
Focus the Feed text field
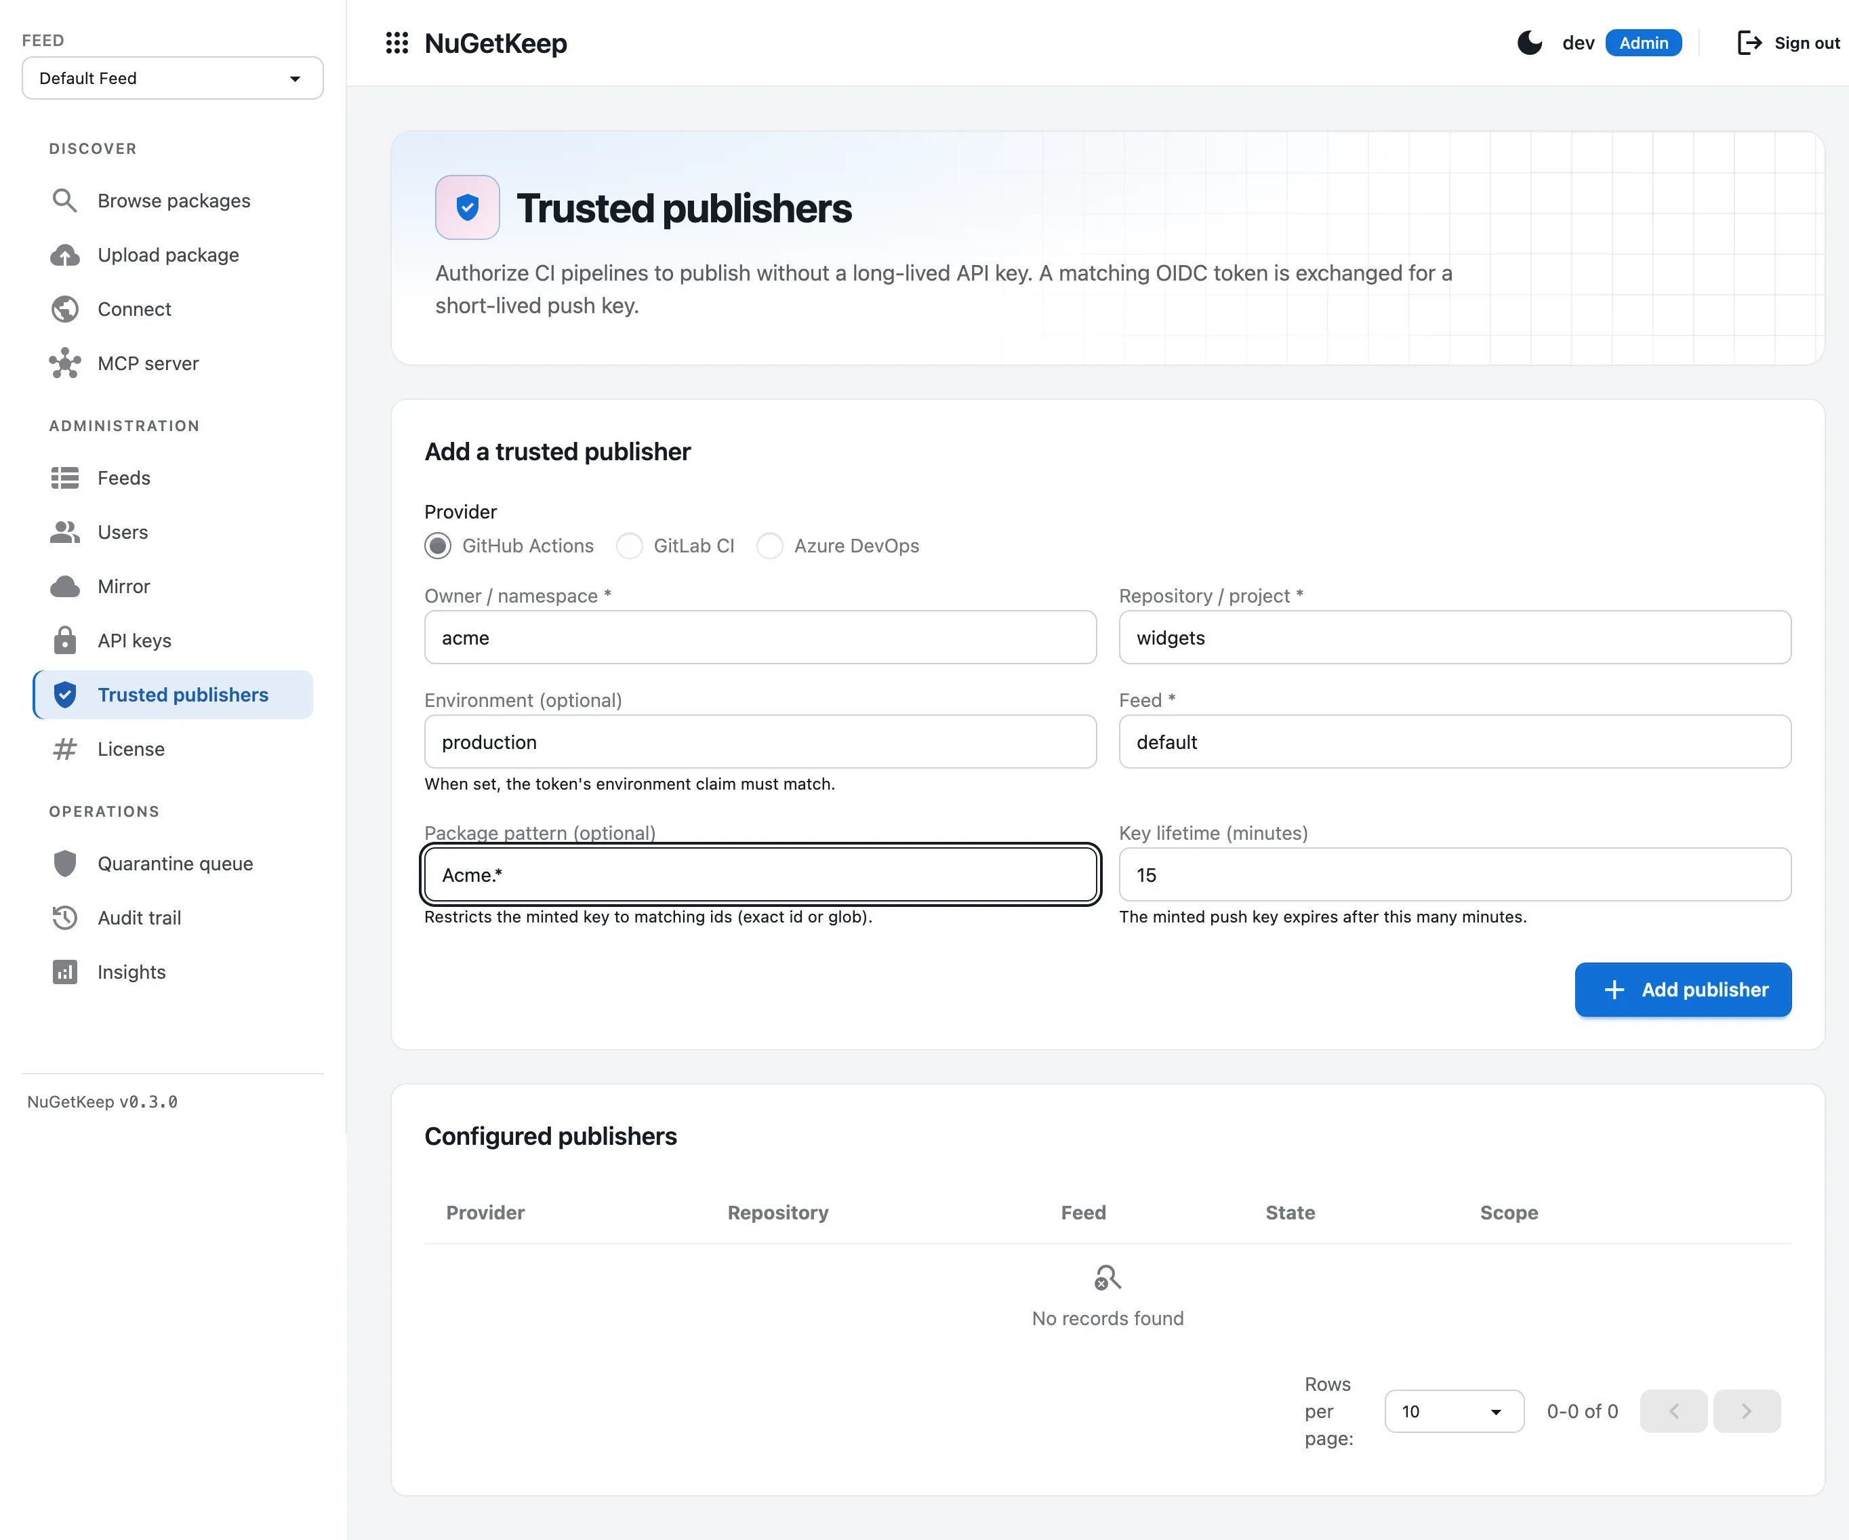1455,742
